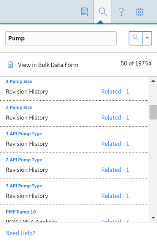This screenshot has width=157, height=248.
Task: Click the blue search button beside Pump
Action: [x=136, y=38]
